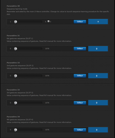115x138 pixels.
Task: Select the '1st gestures sequence (SLOT 1)' text
Action: click(x=20, y=39)
